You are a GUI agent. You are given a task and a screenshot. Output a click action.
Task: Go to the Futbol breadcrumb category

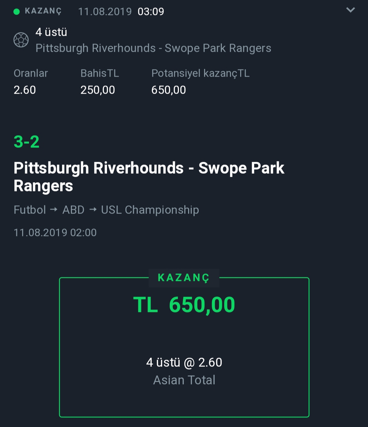[x=30, y=210]
